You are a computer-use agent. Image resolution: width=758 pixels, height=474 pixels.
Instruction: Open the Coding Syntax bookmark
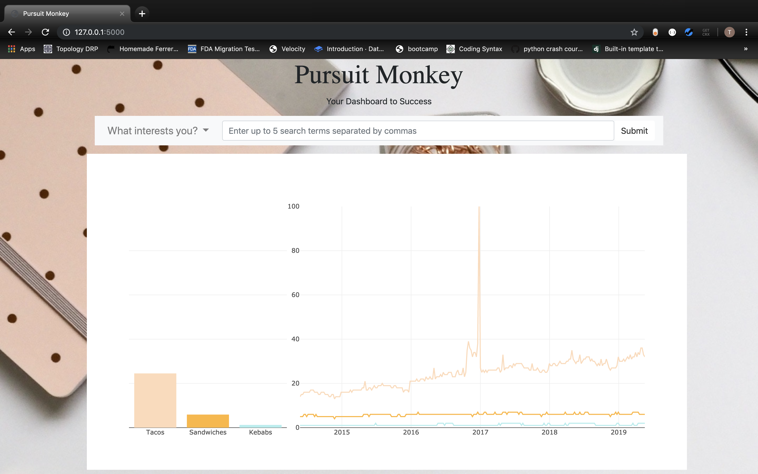pos(474,49)
